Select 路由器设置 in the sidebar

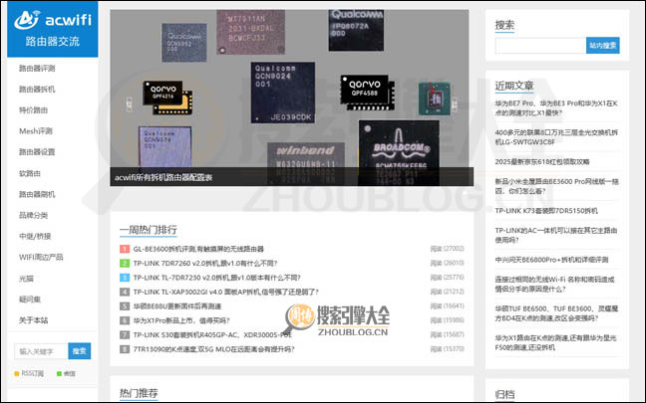(x=37, y=152)
